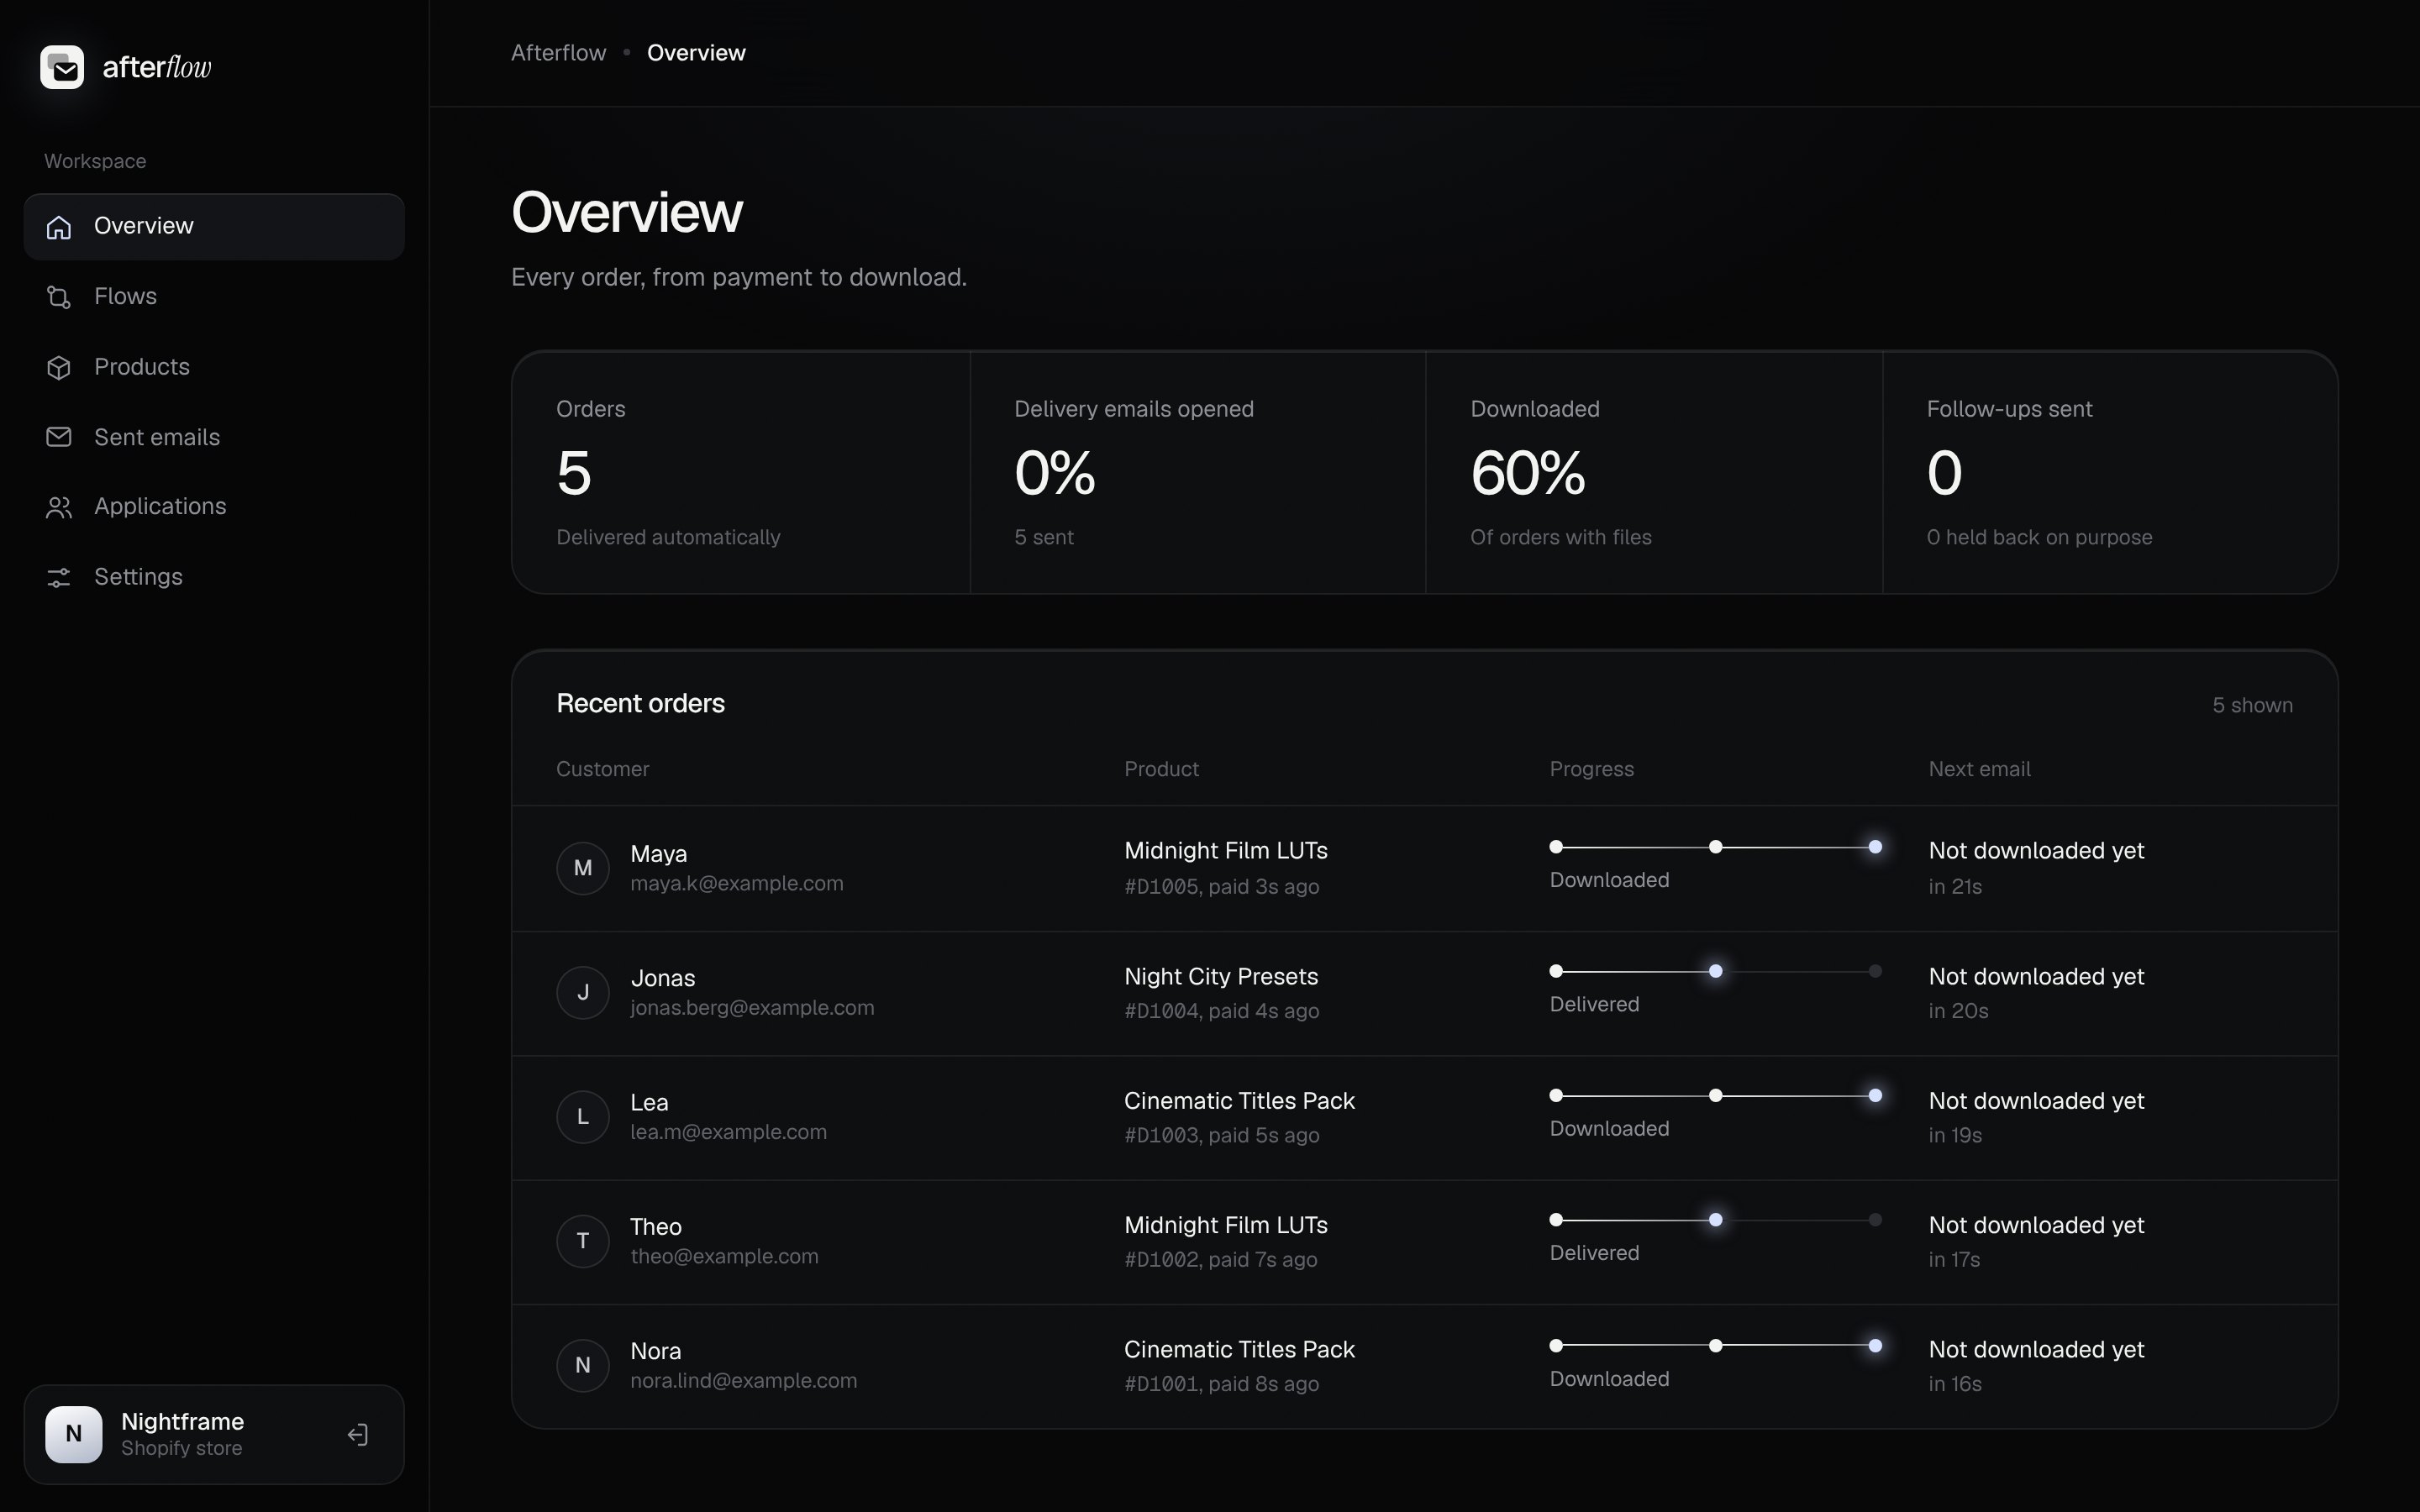
Task: Click email jonas.berg@example.com
Action: [x=752, y=1008]
